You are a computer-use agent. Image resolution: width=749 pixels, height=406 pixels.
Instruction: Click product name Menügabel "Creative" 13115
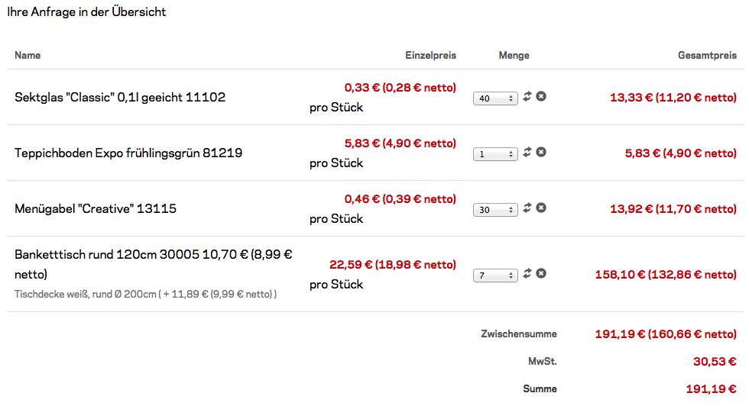click(x=96, y=208)
